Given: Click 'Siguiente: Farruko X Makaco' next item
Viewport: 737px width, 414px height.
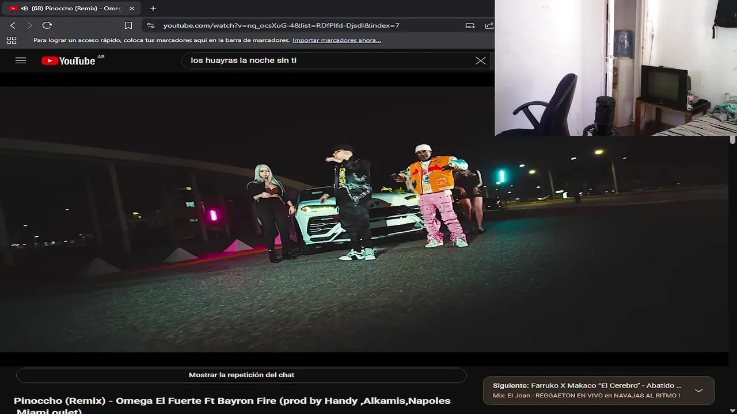Looking at the screenshot, I should pos(587,386).
